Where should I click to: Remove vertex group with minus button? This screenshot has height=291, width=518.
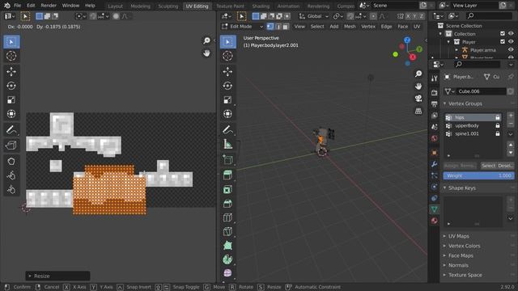511,124
